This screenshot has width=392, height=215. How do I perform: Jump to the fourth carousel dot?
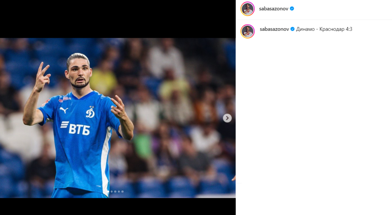click(x=119, y=192)
